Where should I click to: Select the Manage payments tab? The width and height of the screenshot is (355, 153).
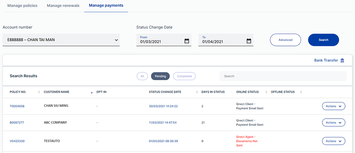106,6
